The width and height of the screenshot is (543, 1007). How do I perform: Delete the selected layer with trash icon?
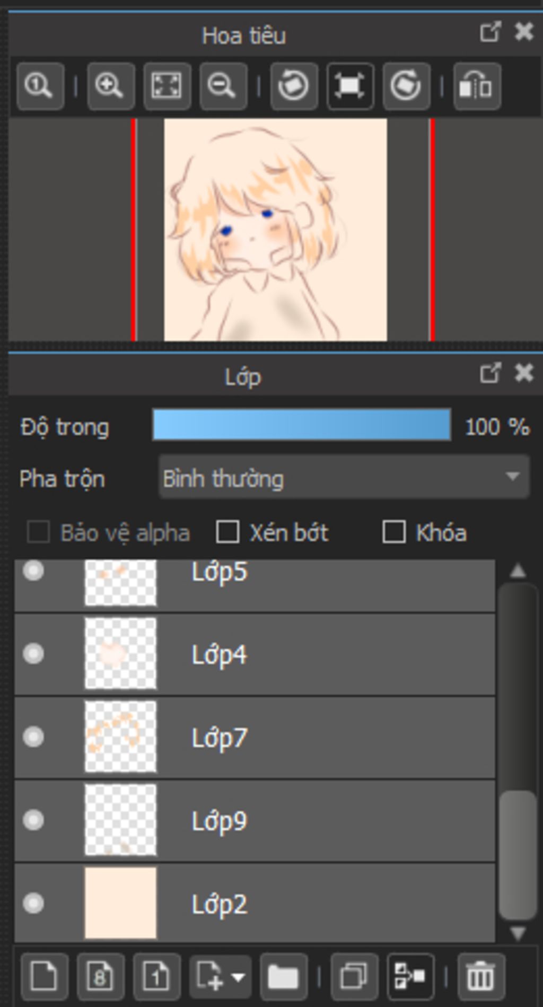click(x=480, y=976)
